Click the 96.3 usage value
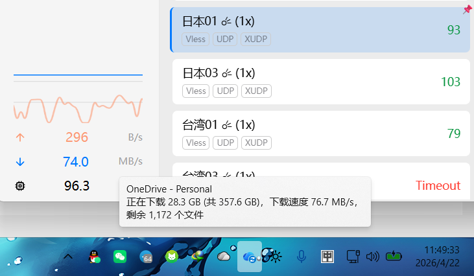Image resolution: width=474 pixels, height=276 pixels. [x=77, y=186]
